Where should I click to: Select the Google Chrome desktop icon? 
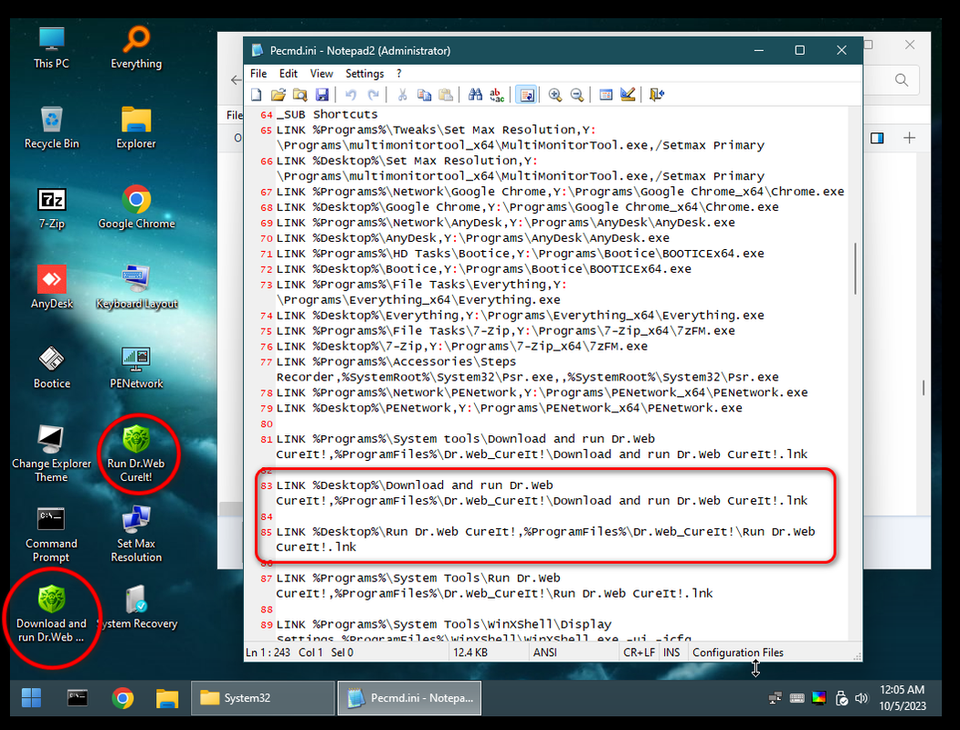tap(136, 208)
